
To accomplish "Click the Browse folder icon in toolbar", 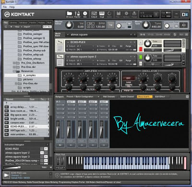I will pos(69,14).
